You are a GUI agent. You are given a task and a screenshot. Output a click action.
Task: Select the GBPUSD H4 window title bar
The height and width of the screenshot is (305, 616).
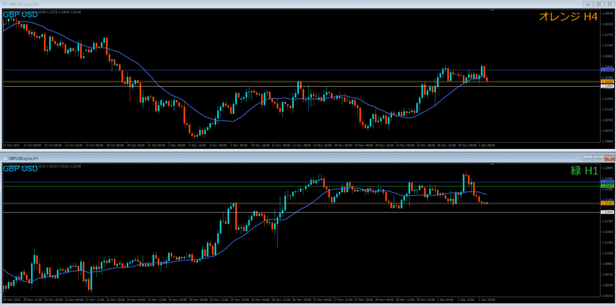tap(241, 3)
